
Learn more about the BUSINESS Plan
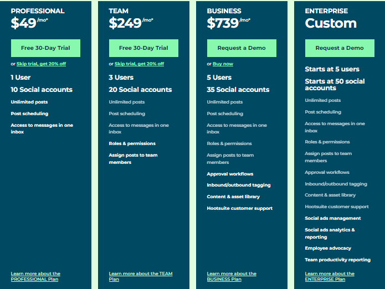(232, 276)
